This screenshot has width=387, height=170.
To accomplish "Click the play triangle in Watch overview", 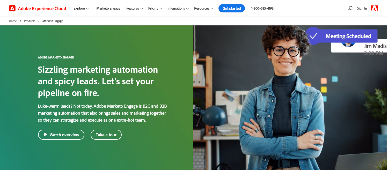I will [46, 135].
